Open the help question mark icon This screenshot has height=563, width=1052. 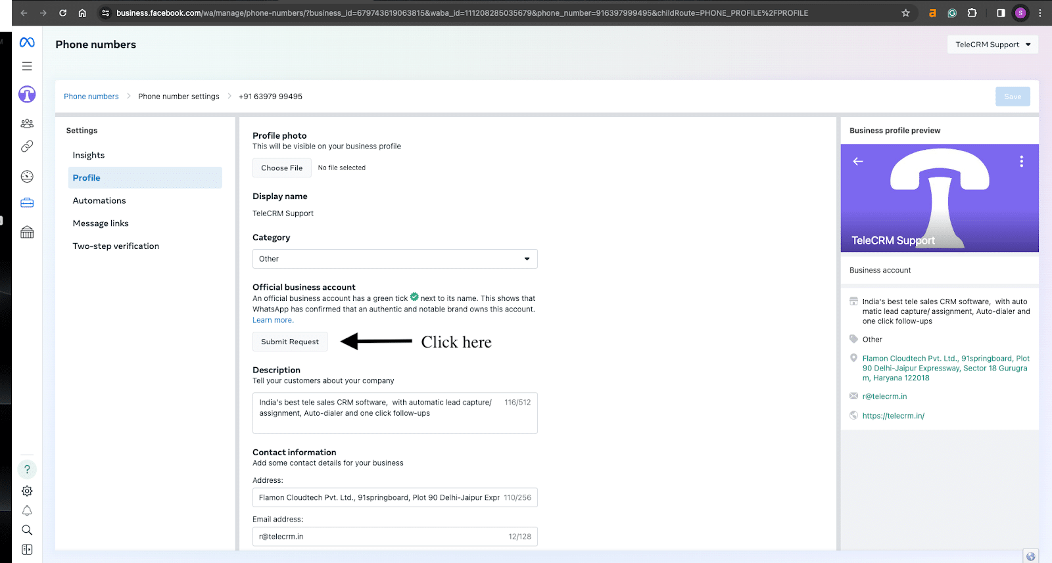coord(27,469)
